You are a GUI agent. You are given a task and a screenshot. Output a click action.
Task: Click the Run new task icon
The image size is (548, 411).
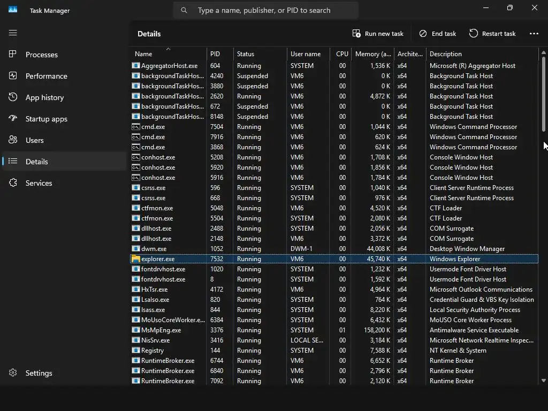click(x=356, y=34)
